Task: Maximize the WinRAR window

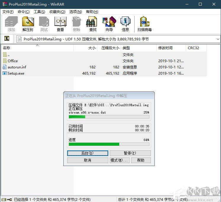Action: pyautogui.click(x=200, y=4)
